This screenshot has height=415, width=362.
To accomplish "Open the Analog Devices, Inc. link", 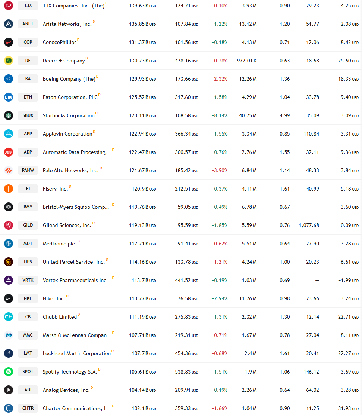I will [66, 390].
